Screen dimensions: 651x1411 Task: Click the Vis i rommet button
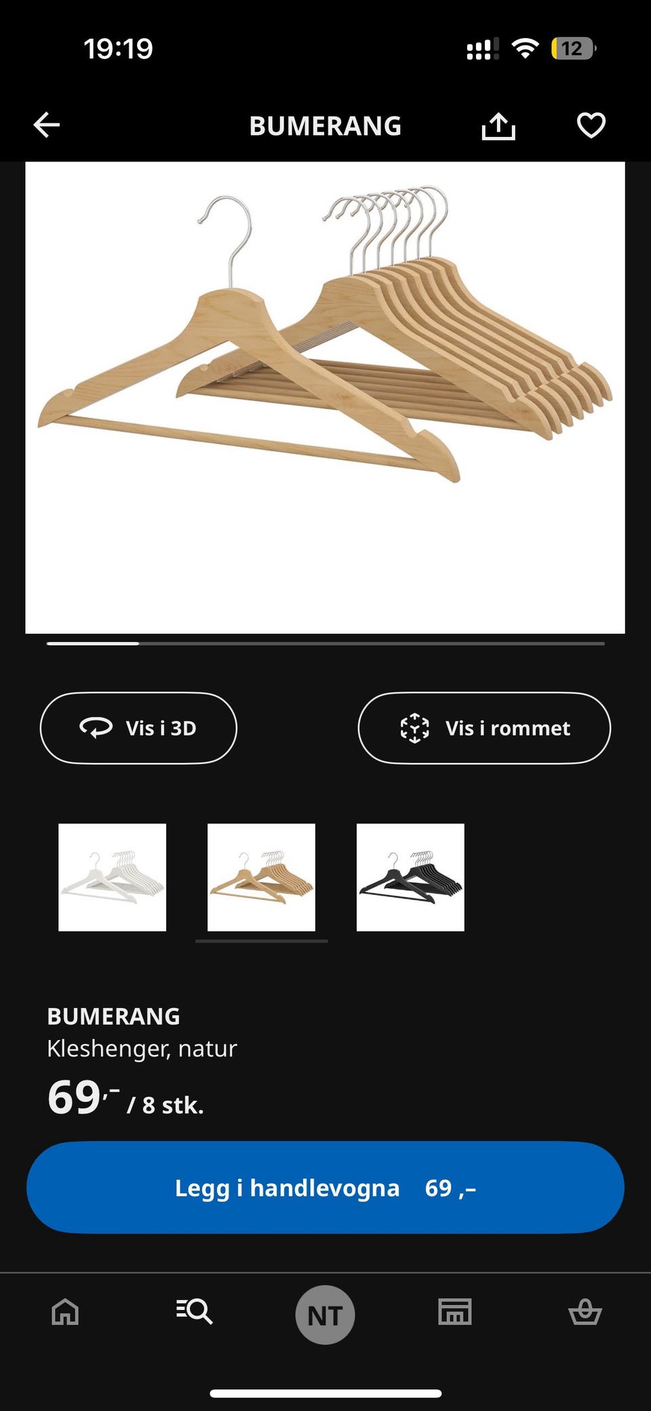tap(484, 728)
